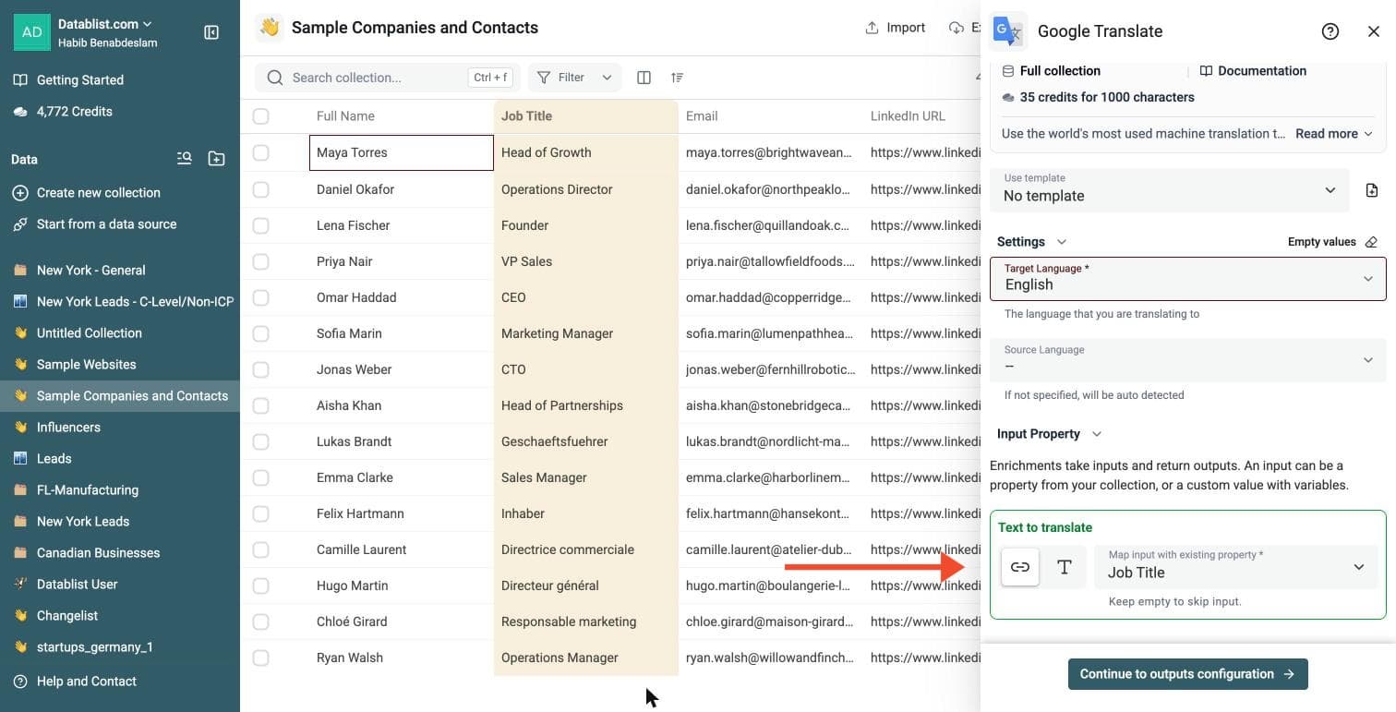Open startups_germany_1 collection
This screenshot has width=1396, height=712.
point(95,647)
